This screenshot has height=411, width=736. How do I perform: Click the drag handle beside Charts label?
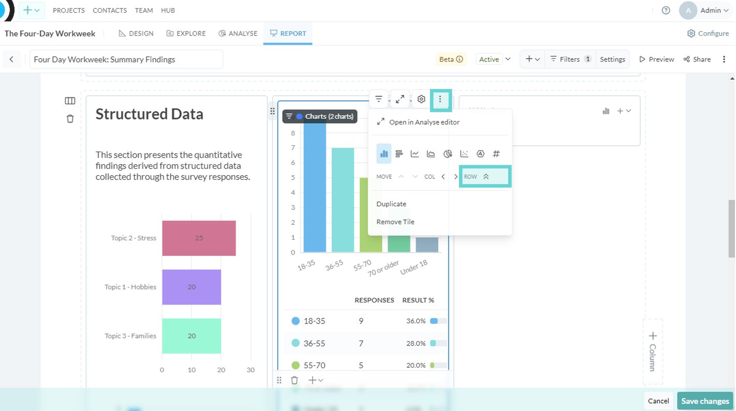pos(272,111)
